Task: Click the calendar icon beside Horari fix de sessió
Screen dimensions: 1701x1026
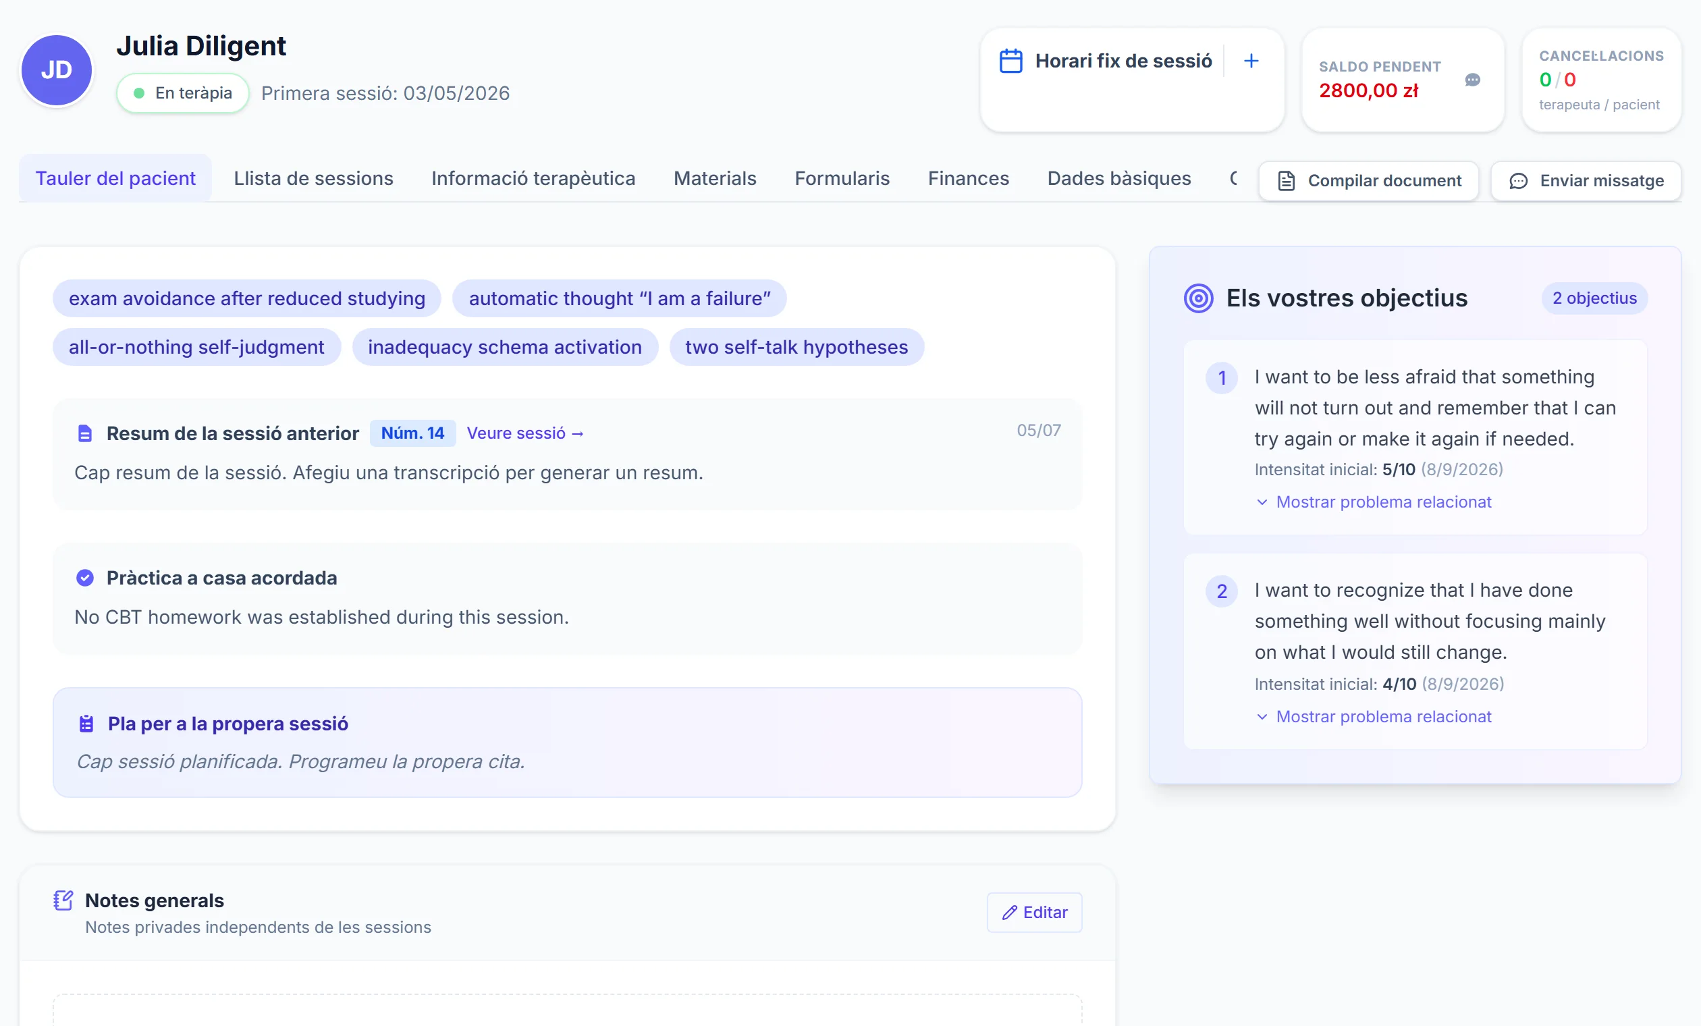Action: coord(1010,61)
